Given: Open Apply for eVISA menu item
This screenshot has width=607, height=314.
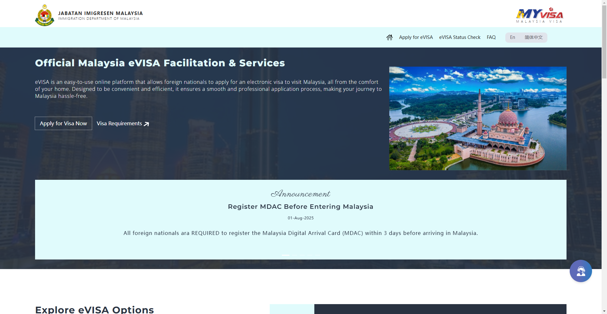Looking at the screenshot, I should click(x=416, y=37).
